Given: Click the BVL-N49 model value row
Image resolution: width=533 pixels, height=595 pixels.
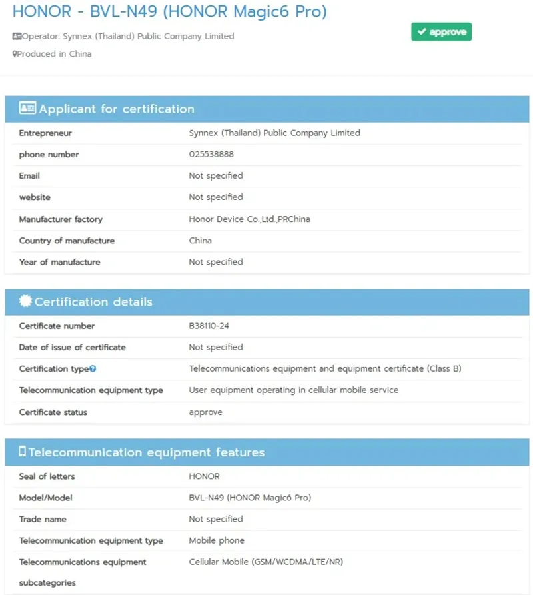Looking at the screenshot, I should point(267,498).
